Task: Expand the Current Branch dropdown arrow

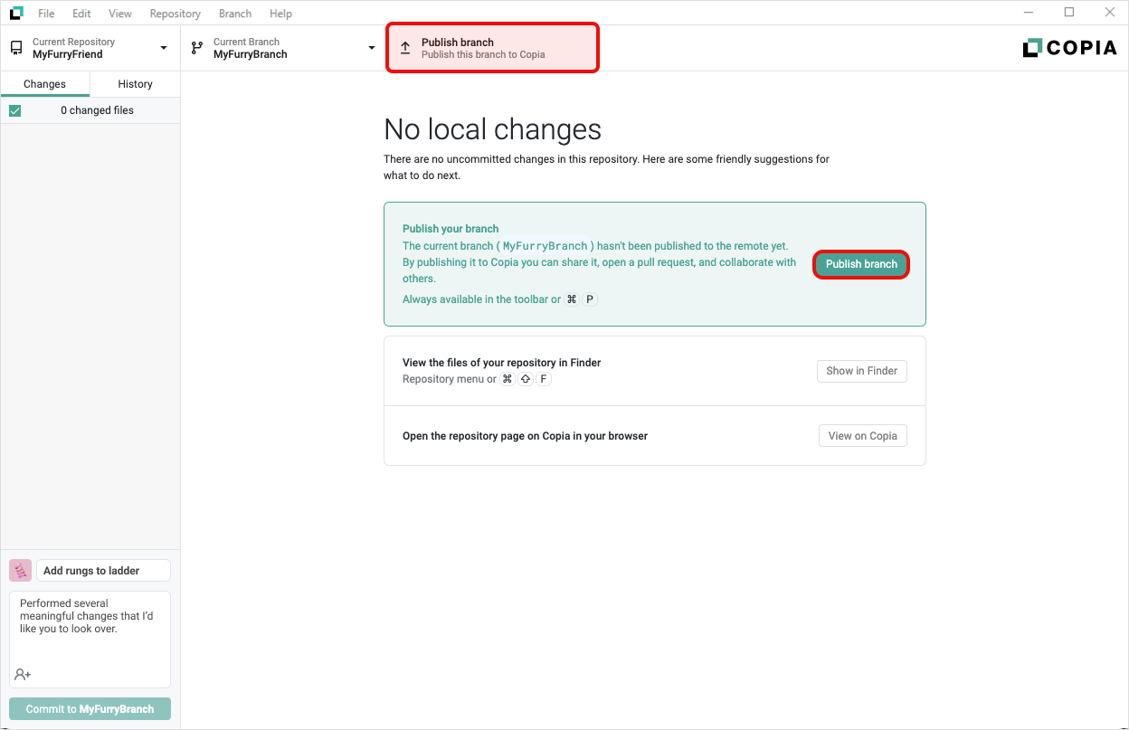Action: pyautogui.click(x=372, y=48)
